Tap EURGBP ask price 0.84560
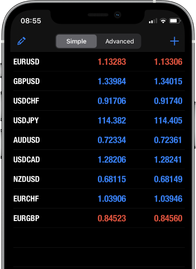Viewport: 196px width, 269px height. pos(168,218)
